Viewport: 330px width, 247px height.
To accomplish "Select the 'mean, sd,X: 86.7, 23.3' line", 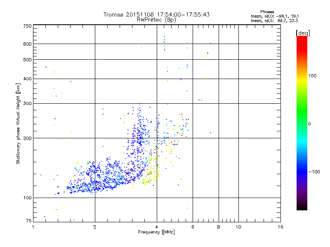I will tap(274, 21).
